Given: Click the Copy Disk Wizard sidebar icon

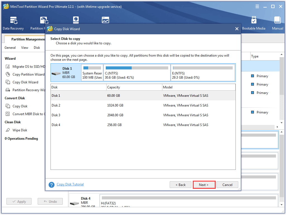Looking at the screenshot, I should coord(8,82).
